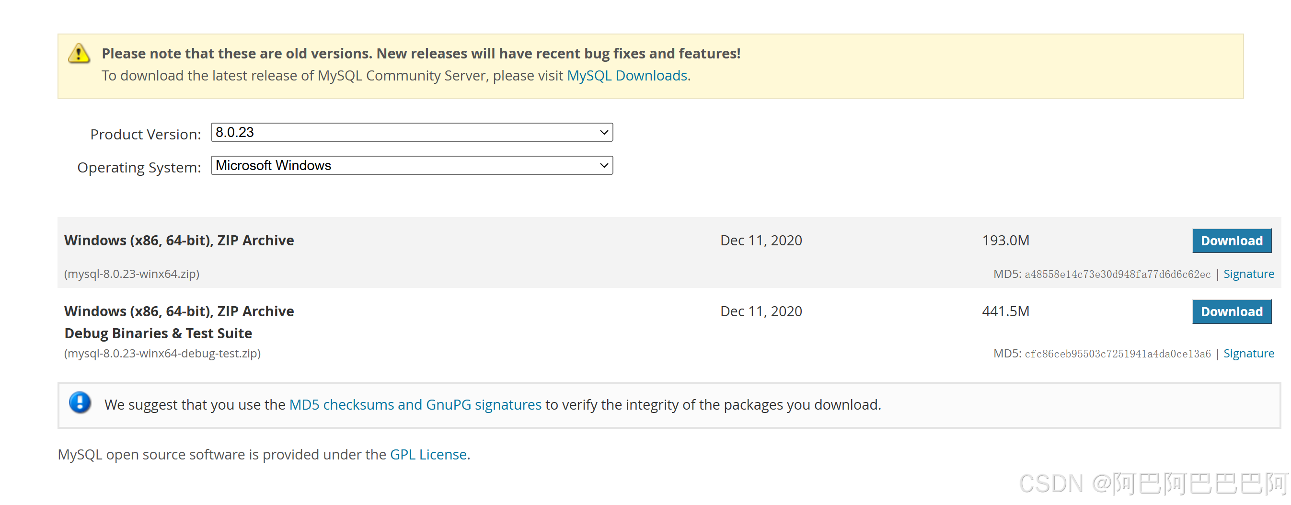The width and height of the screenshot is (1291, 505).
Task: Click the Operating System dropdown arrow
Action: tap(604, 165)
